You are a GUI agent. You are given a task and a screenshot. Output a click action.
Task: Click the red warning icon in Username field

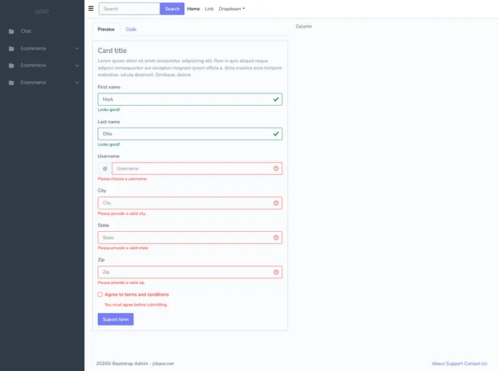(276, 168)
